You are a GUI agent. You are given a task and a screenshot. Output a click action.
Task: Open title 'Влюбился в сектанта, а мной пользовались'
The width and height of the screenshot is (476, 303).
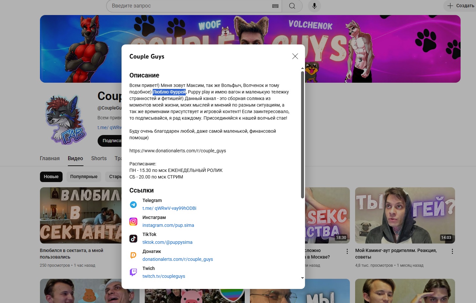click(71, 254)
